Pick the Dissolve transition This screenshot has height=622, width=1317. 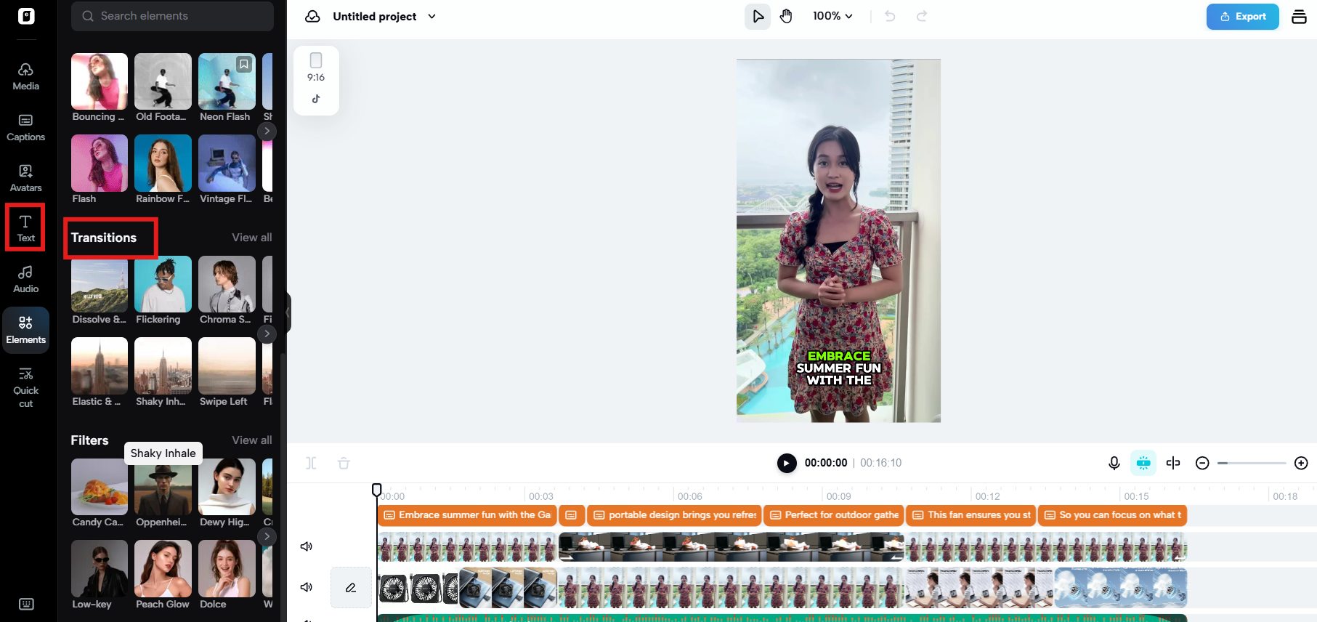(x=100, y=284)
